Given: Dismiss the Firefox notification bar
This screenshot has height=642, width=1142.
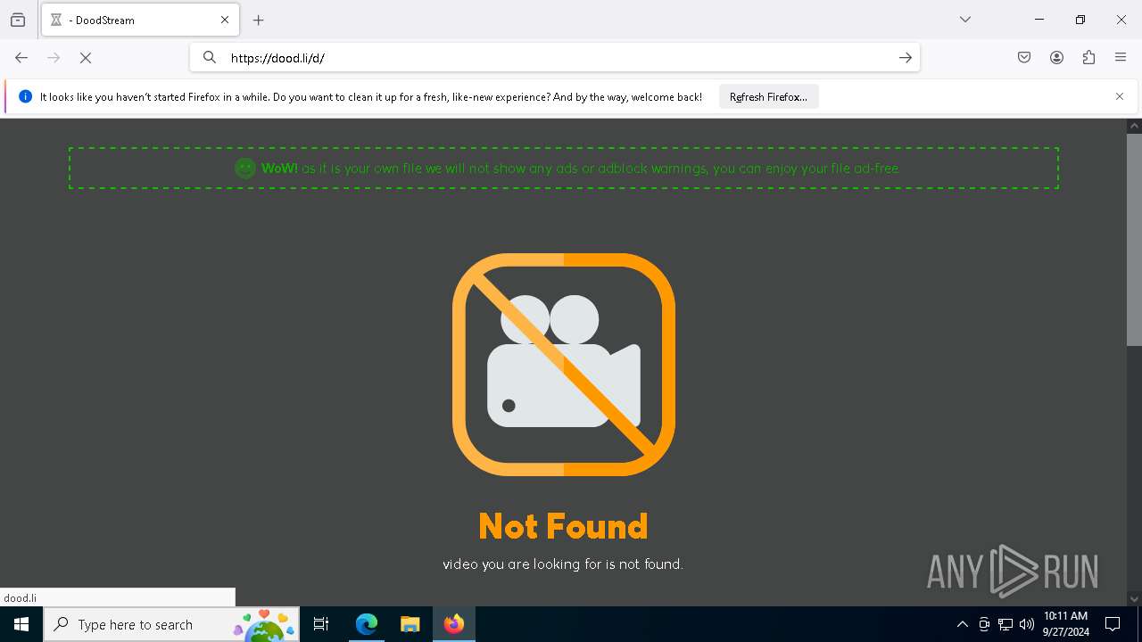Looking at the screenshot, I should (x=1120, y=96).
